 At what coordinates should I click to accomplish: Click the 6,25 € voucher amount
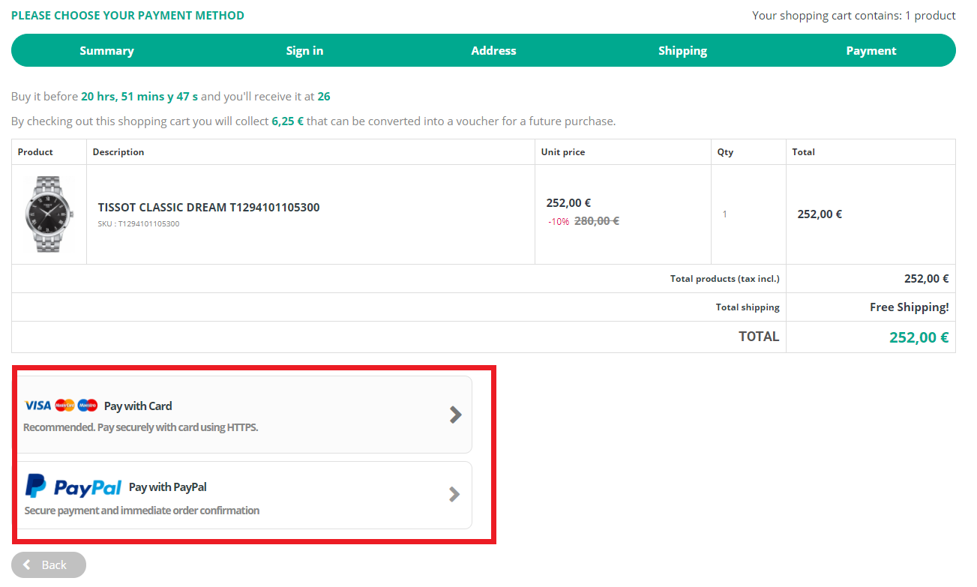pos(287,121)
